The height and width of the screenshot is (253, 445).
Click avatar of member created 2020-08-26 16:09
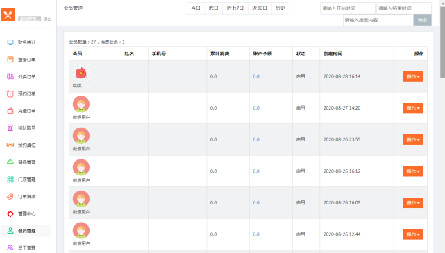81,199
